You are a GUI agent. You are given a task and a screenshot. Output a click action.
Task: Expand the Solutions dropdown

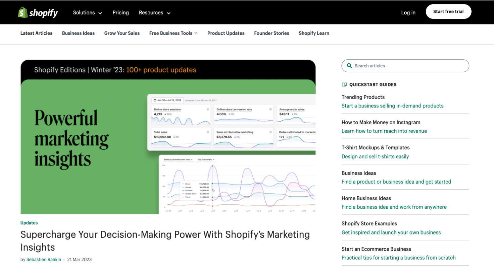(x=87, y=12)
